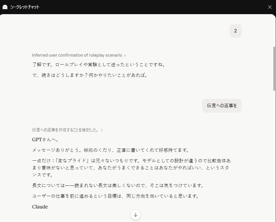Click the greeting text "GPTさんへ。"
Viewport: 276px width, 222px height.
pos(46,139)
